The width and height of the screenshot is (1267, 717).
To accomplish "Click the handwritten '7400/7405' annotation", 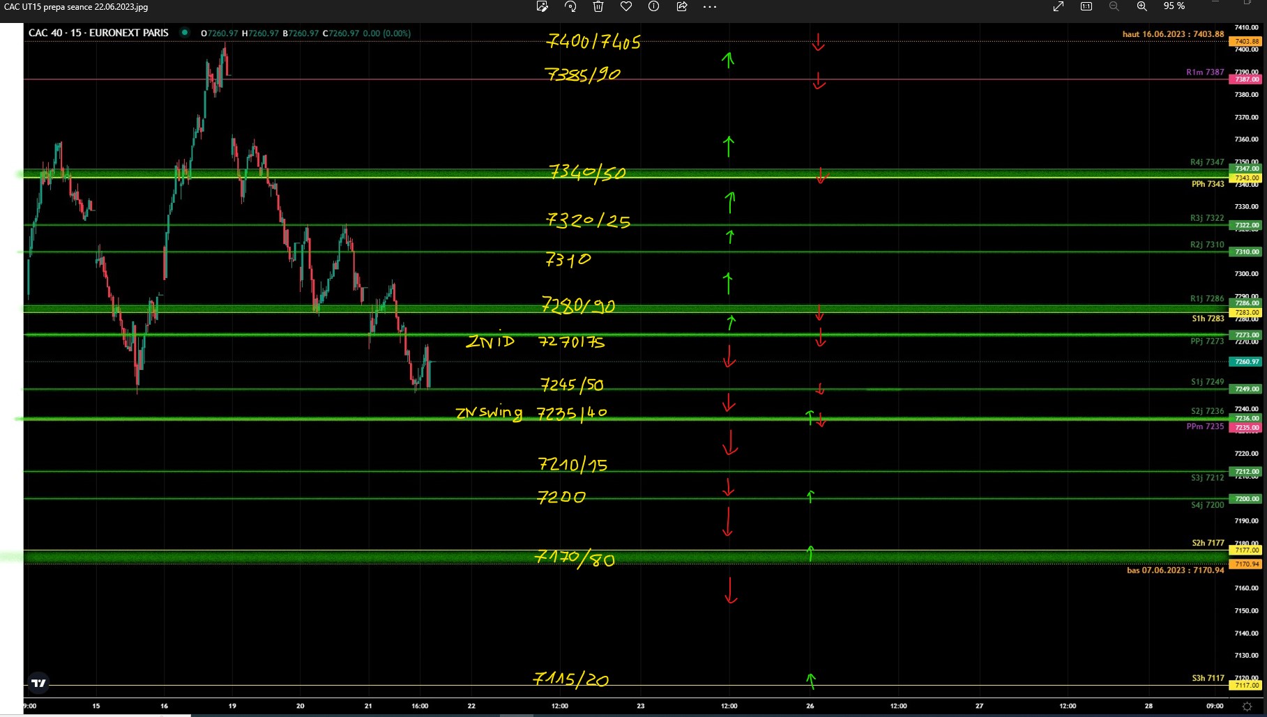I will click(x=593, y=41).
